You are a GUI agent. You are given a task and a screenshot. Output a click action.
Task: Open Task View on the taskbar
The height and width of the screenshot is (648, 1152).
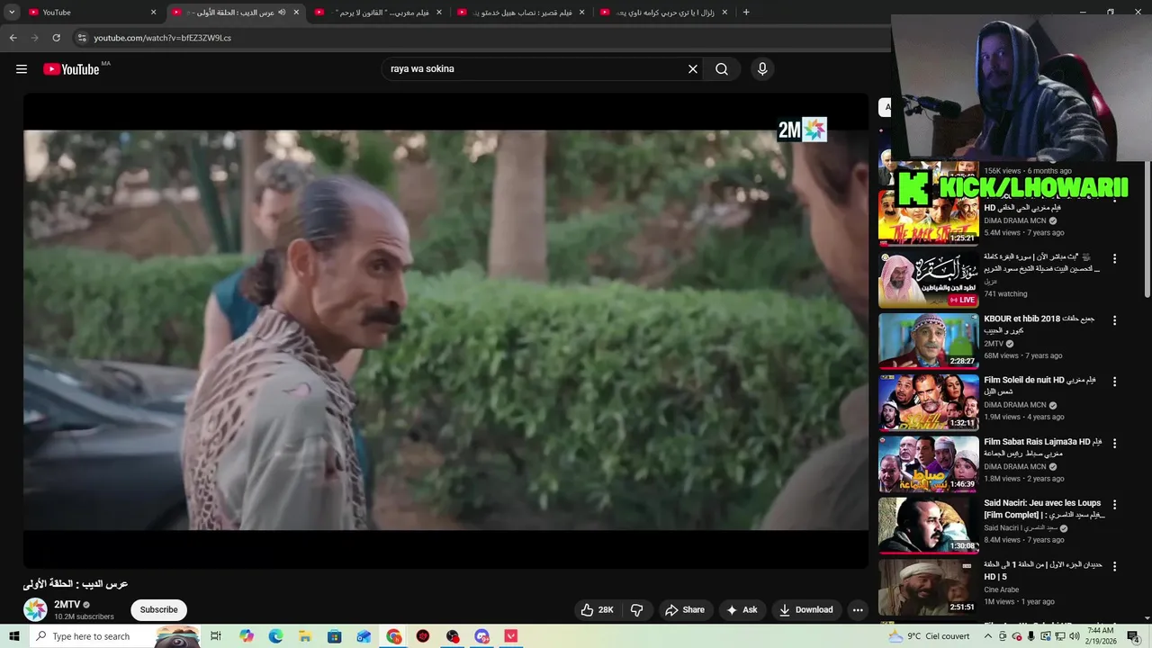point(216,636)
